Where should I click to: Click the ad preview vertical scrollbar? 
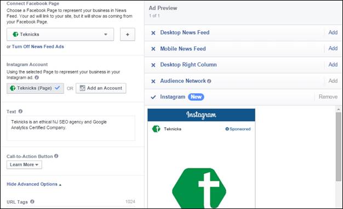tap(339, 146)
